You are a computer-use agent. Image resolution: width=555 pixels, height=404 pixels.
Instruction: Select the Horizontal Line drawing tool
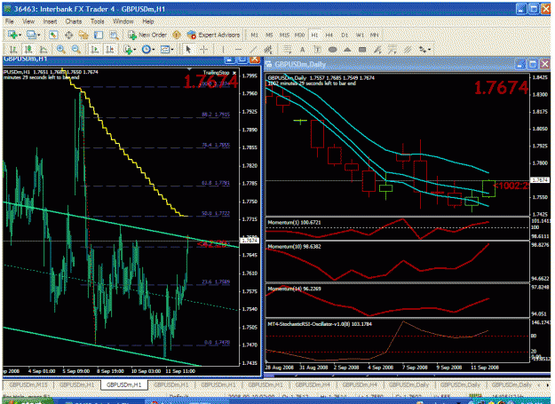coord(238,50)
